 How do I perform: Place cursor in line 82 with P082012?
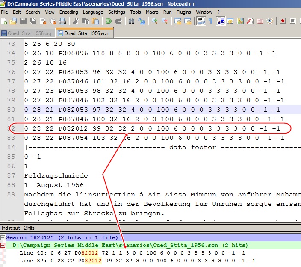point(152,128)
